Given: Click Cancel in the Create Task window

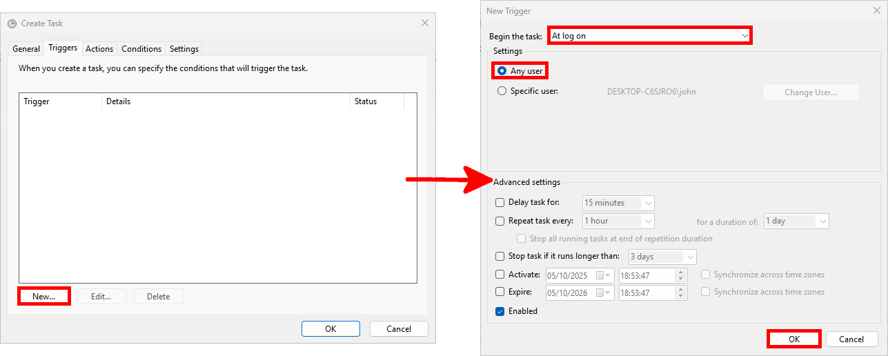Looking at the screenshot, I should click(399, 329).
